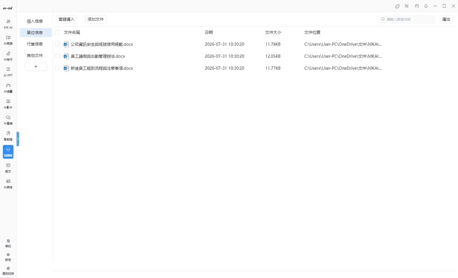Viewport: 458px width, 278px height.
Task: Open the 智能體 agents section
Action: pos(8,136)
